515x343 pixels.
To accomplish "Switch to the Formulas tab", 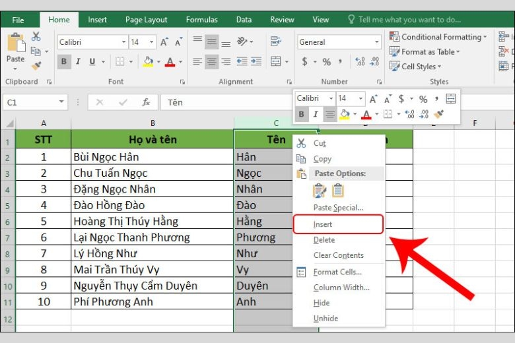I will (201, 20).
